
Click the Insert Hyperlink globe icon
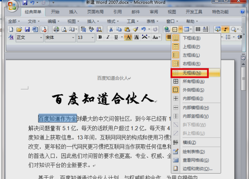click(x=167, y=29)
